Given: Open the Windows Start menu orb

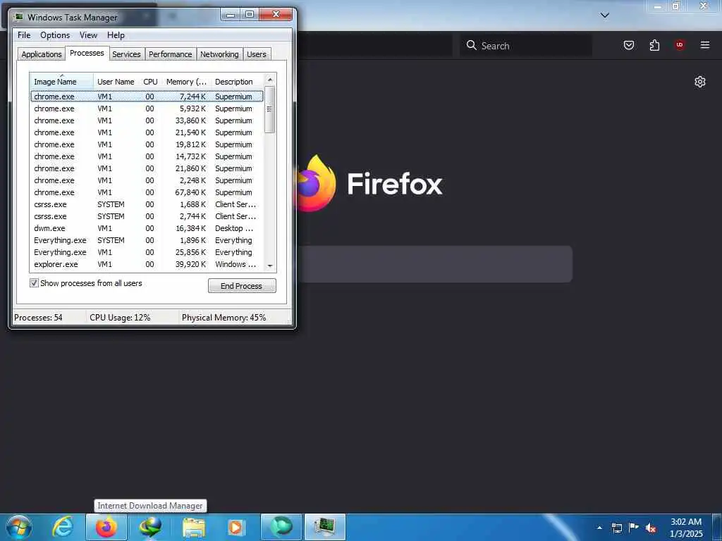Looking at the screenshot, I should coord(19,527).
